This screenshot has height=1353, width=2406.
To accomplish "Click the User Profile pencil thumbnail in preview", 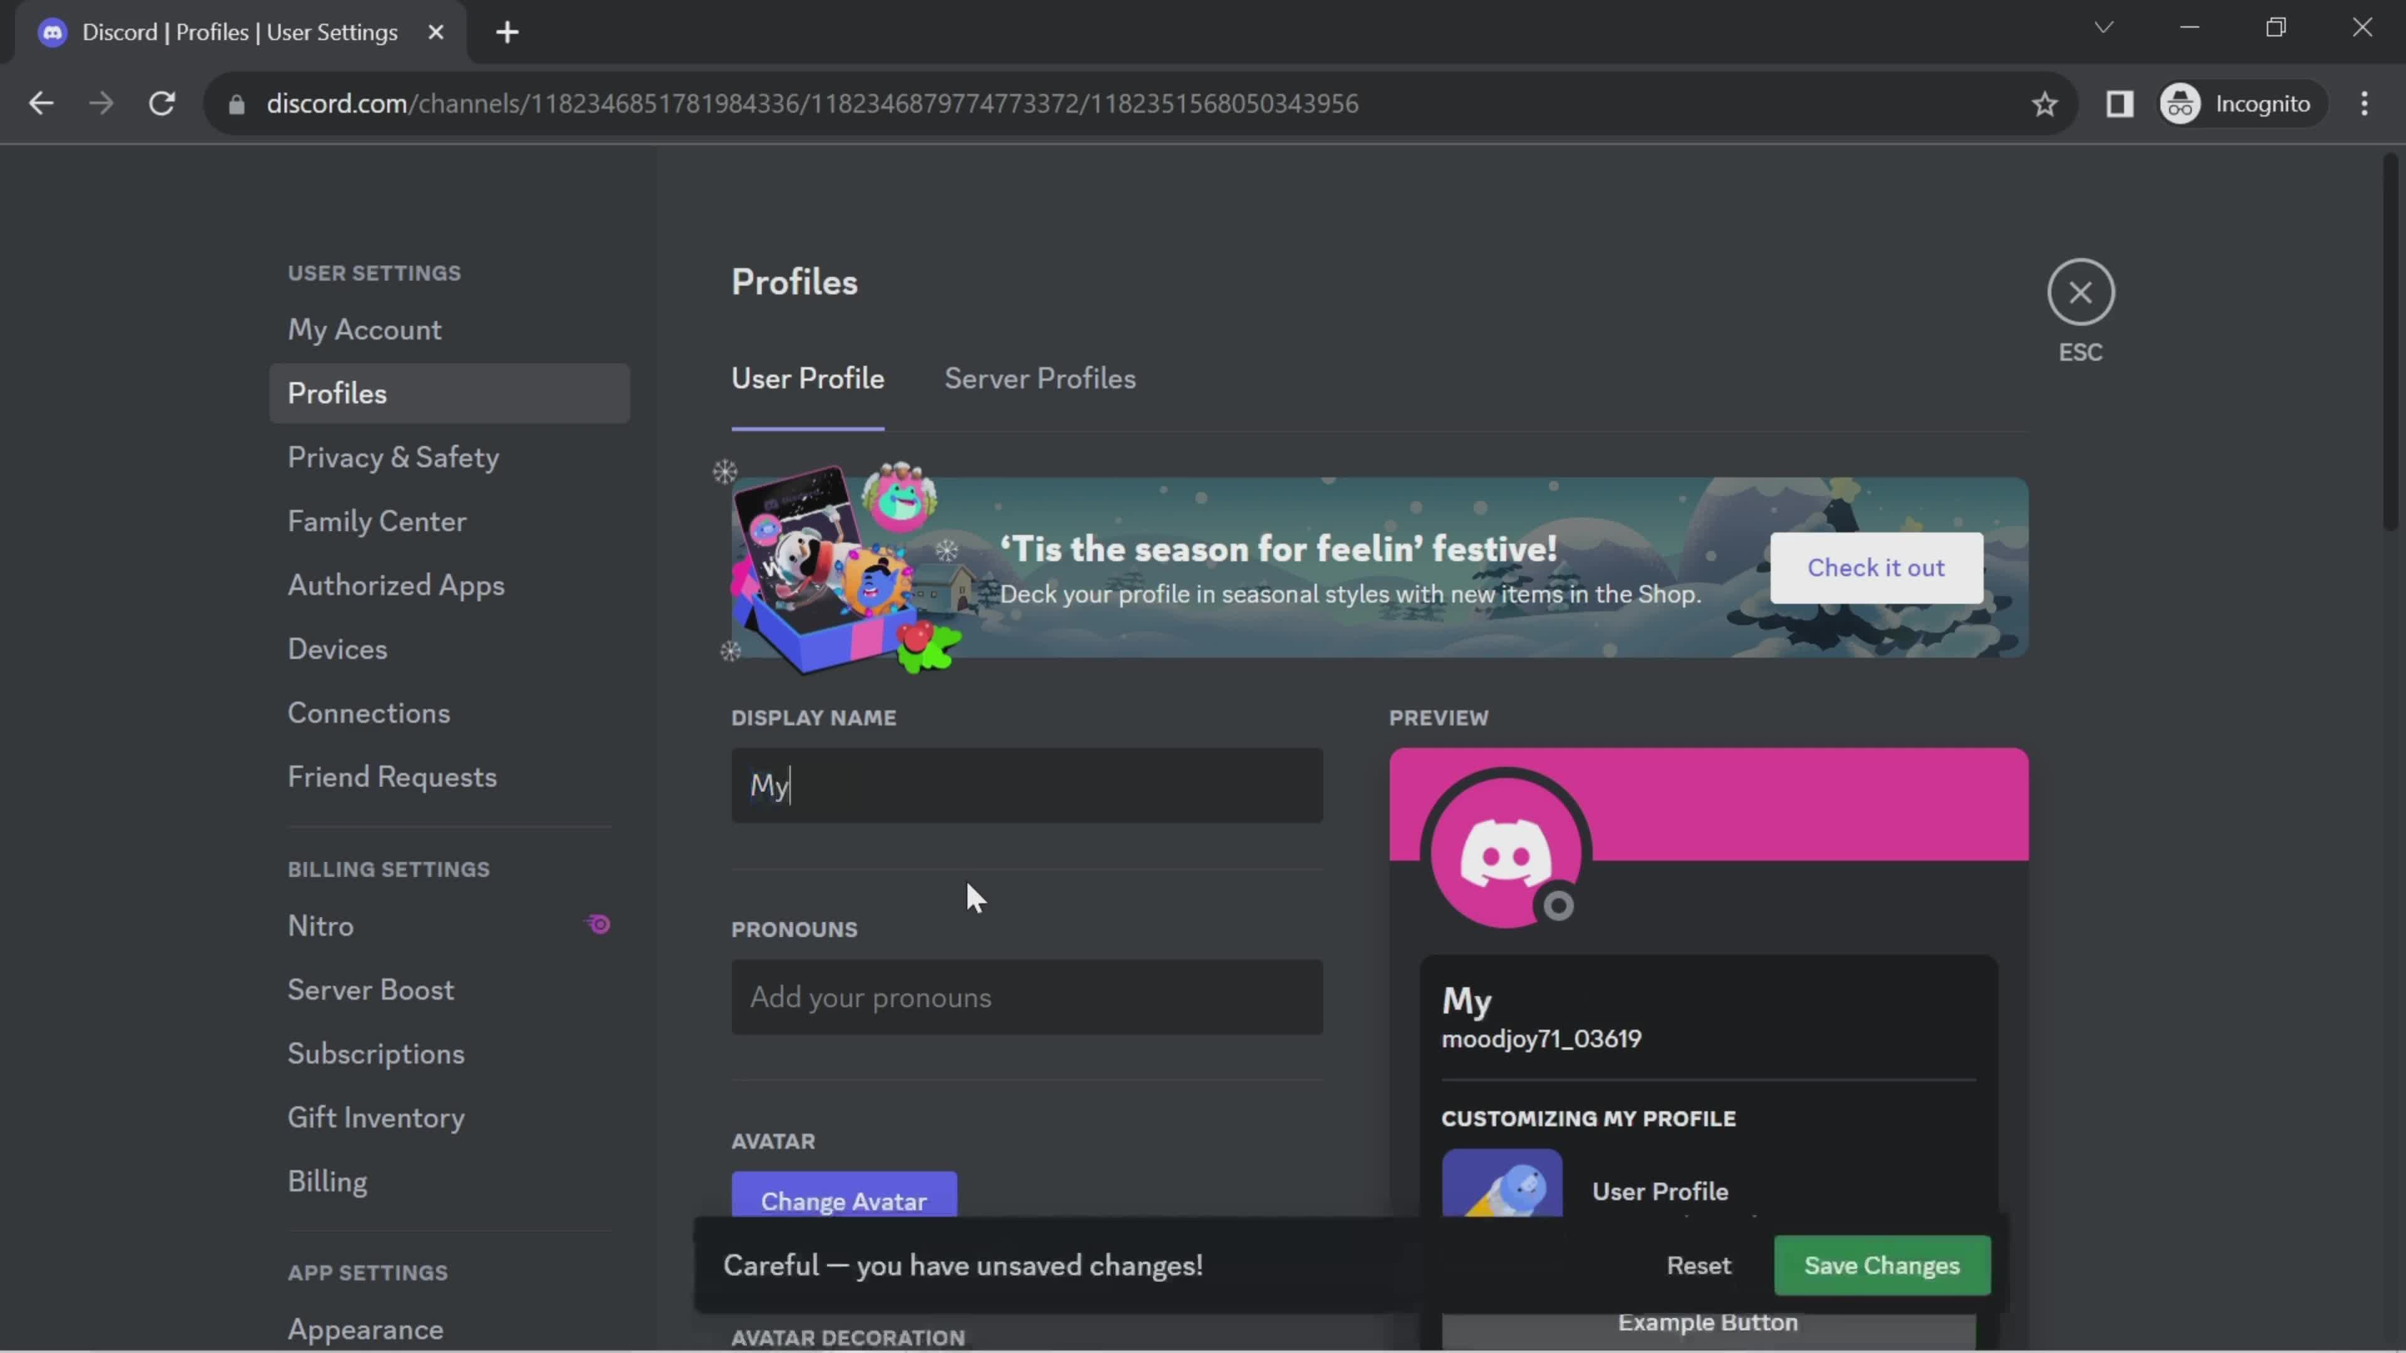I will coord(1502,1184).
